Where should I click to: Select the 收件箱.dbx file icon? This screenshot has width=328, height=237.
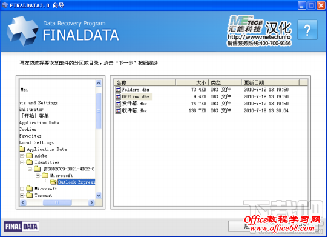118,110
